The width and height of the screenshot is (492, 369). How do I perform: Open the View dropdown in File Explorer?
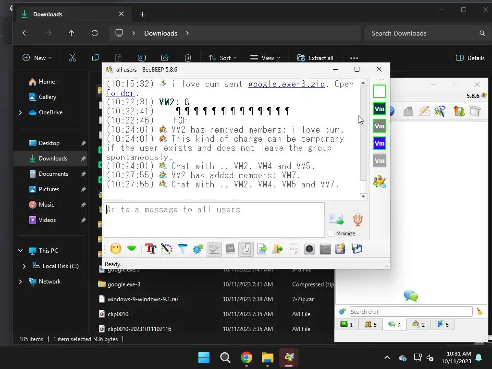point(265,58)
